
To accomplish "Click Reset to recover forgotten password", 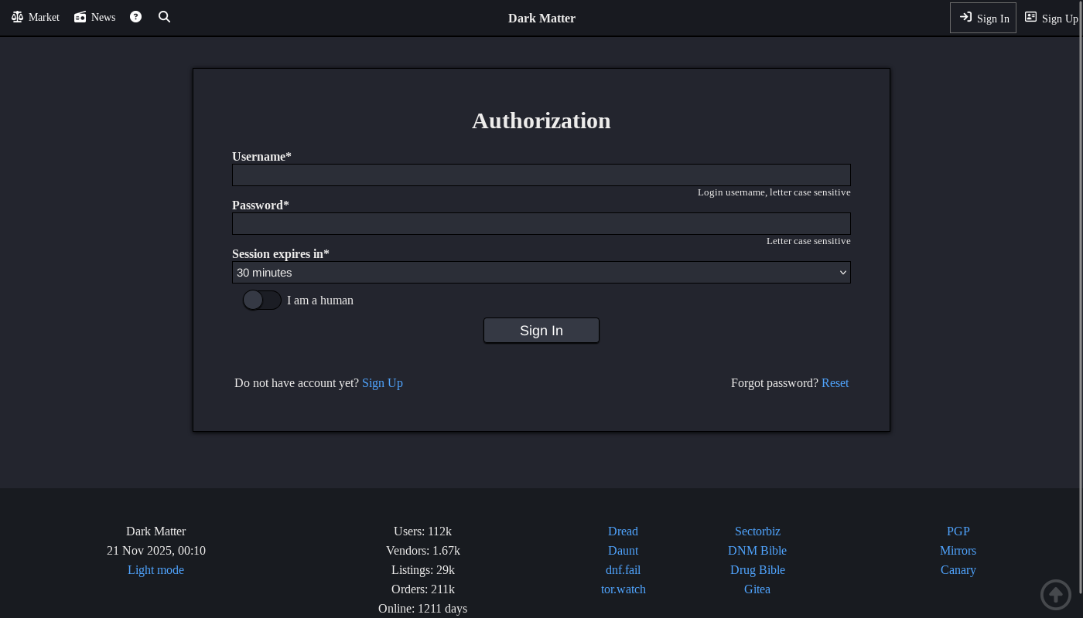I will click(835, 382).
